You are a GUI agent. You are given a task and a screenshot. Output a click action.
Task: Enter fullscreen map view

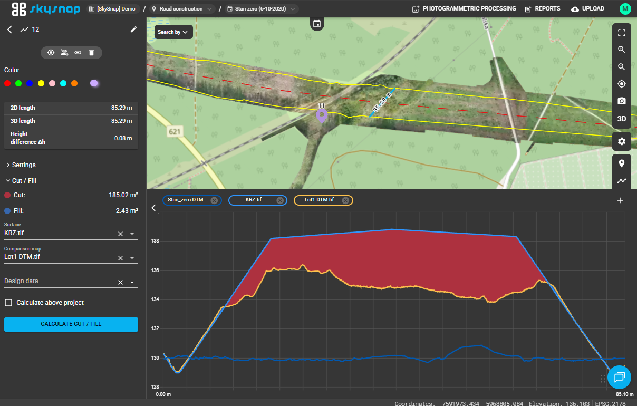(622, 33)
